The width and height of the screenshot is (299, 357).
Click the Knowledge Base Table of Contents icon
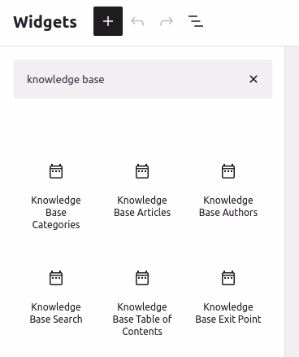(x=142, y=278)
